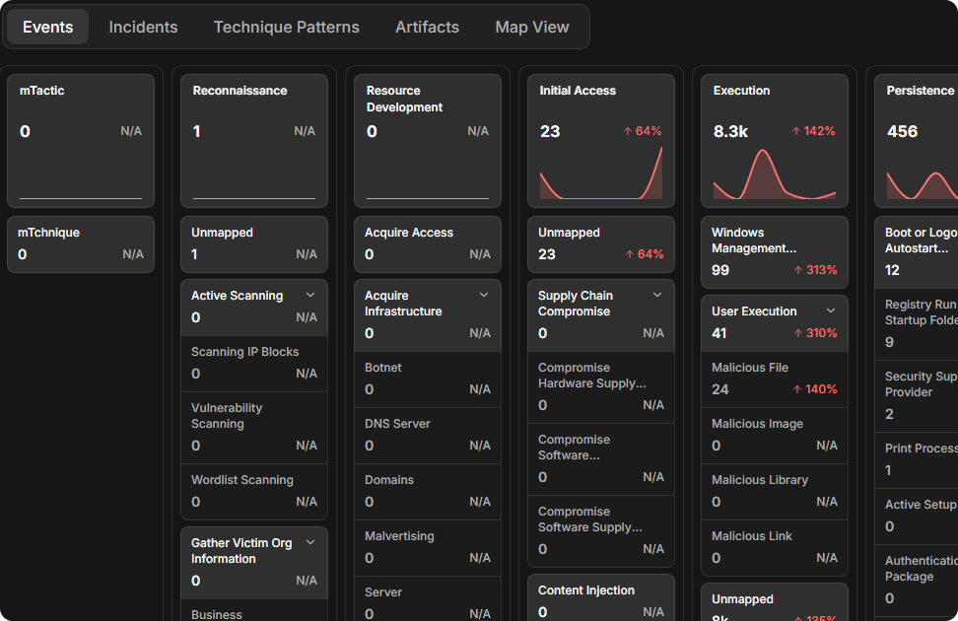
Task: Open the Active Setup sub-technique row
Action: 917,517
